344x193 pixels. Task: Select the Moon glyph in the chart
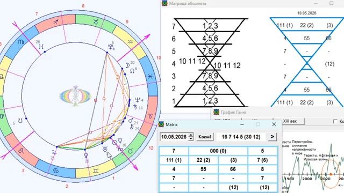(x=127, y=65)
